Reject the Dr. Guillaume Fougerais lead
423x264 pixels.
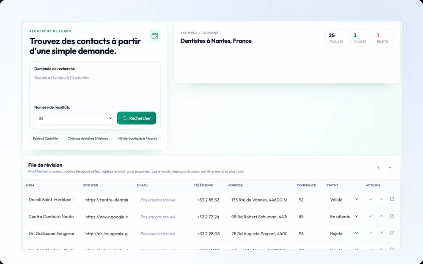click(x=382, y=233)
